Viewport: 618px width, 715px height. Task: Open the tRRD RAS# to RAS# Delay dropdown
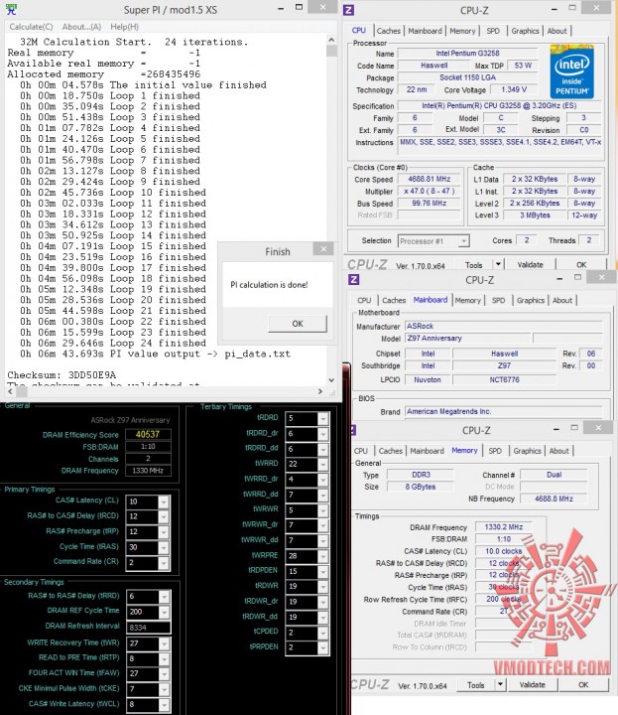tap(164, 597)
